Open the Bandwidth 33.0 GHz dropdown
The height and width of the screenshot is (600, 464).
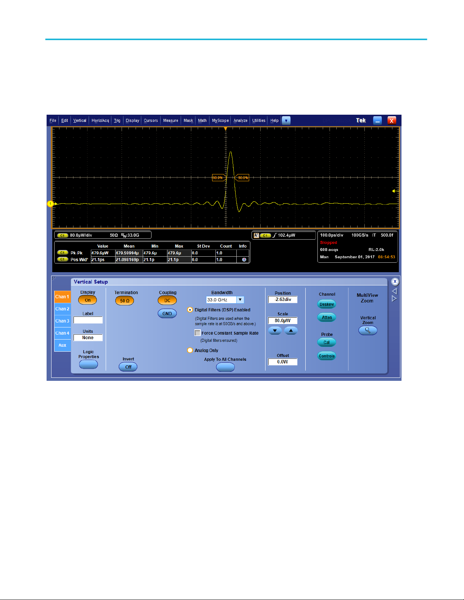[x=225, y=300]
